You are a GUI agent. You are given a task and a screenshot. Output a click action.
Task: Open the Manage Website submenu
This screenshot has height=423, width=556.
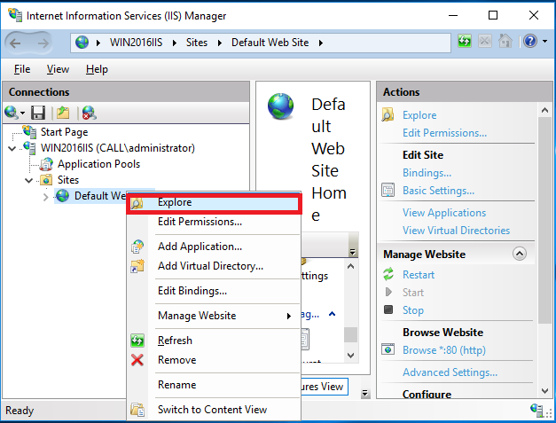tap(214, 316)
